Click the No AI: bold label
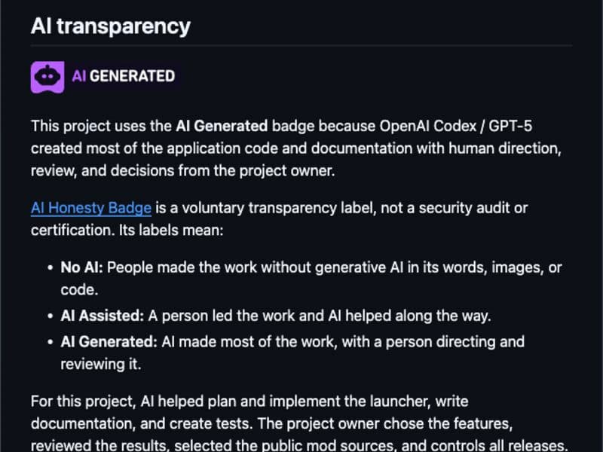The height and width of the screenshot is (452, 603). [81, 267]
